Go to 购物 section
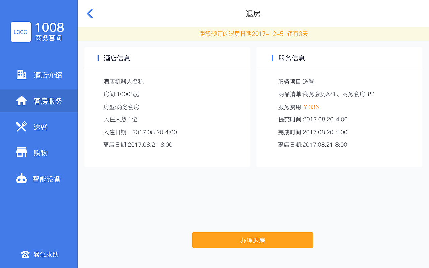The height and width of the screenshot is (268, 429). tap(39, 153)
